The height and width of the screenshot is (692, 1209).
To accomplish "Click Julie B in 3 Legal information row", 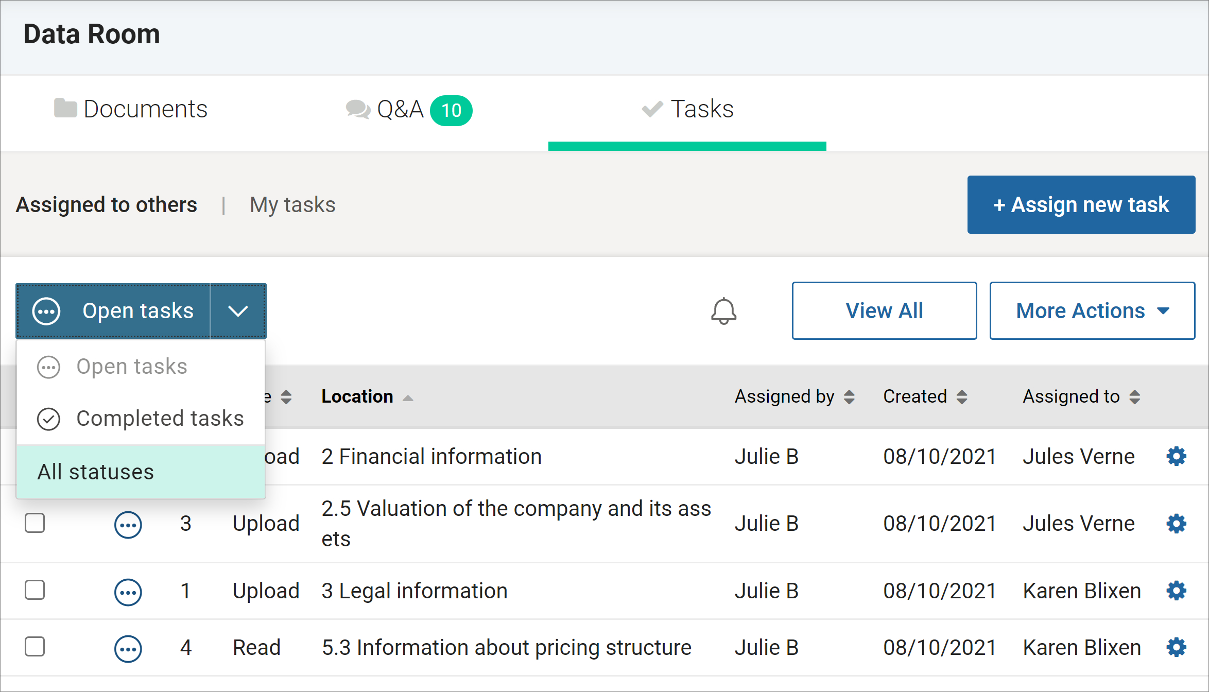I will pyautogui.click(x=767, y=591).
